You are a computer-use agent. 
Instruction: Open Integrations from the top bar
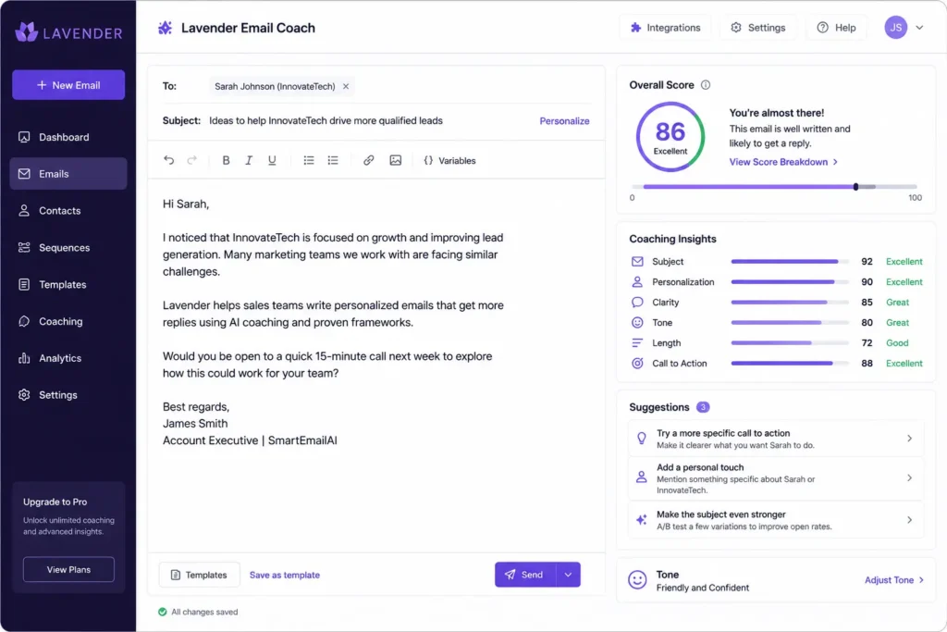coord(665,28)
